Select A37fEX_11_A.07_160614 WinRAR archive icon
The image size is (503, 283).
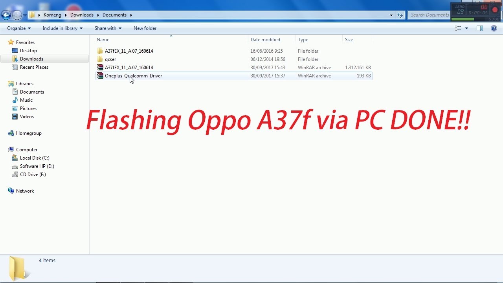click(x=100, y=68)
